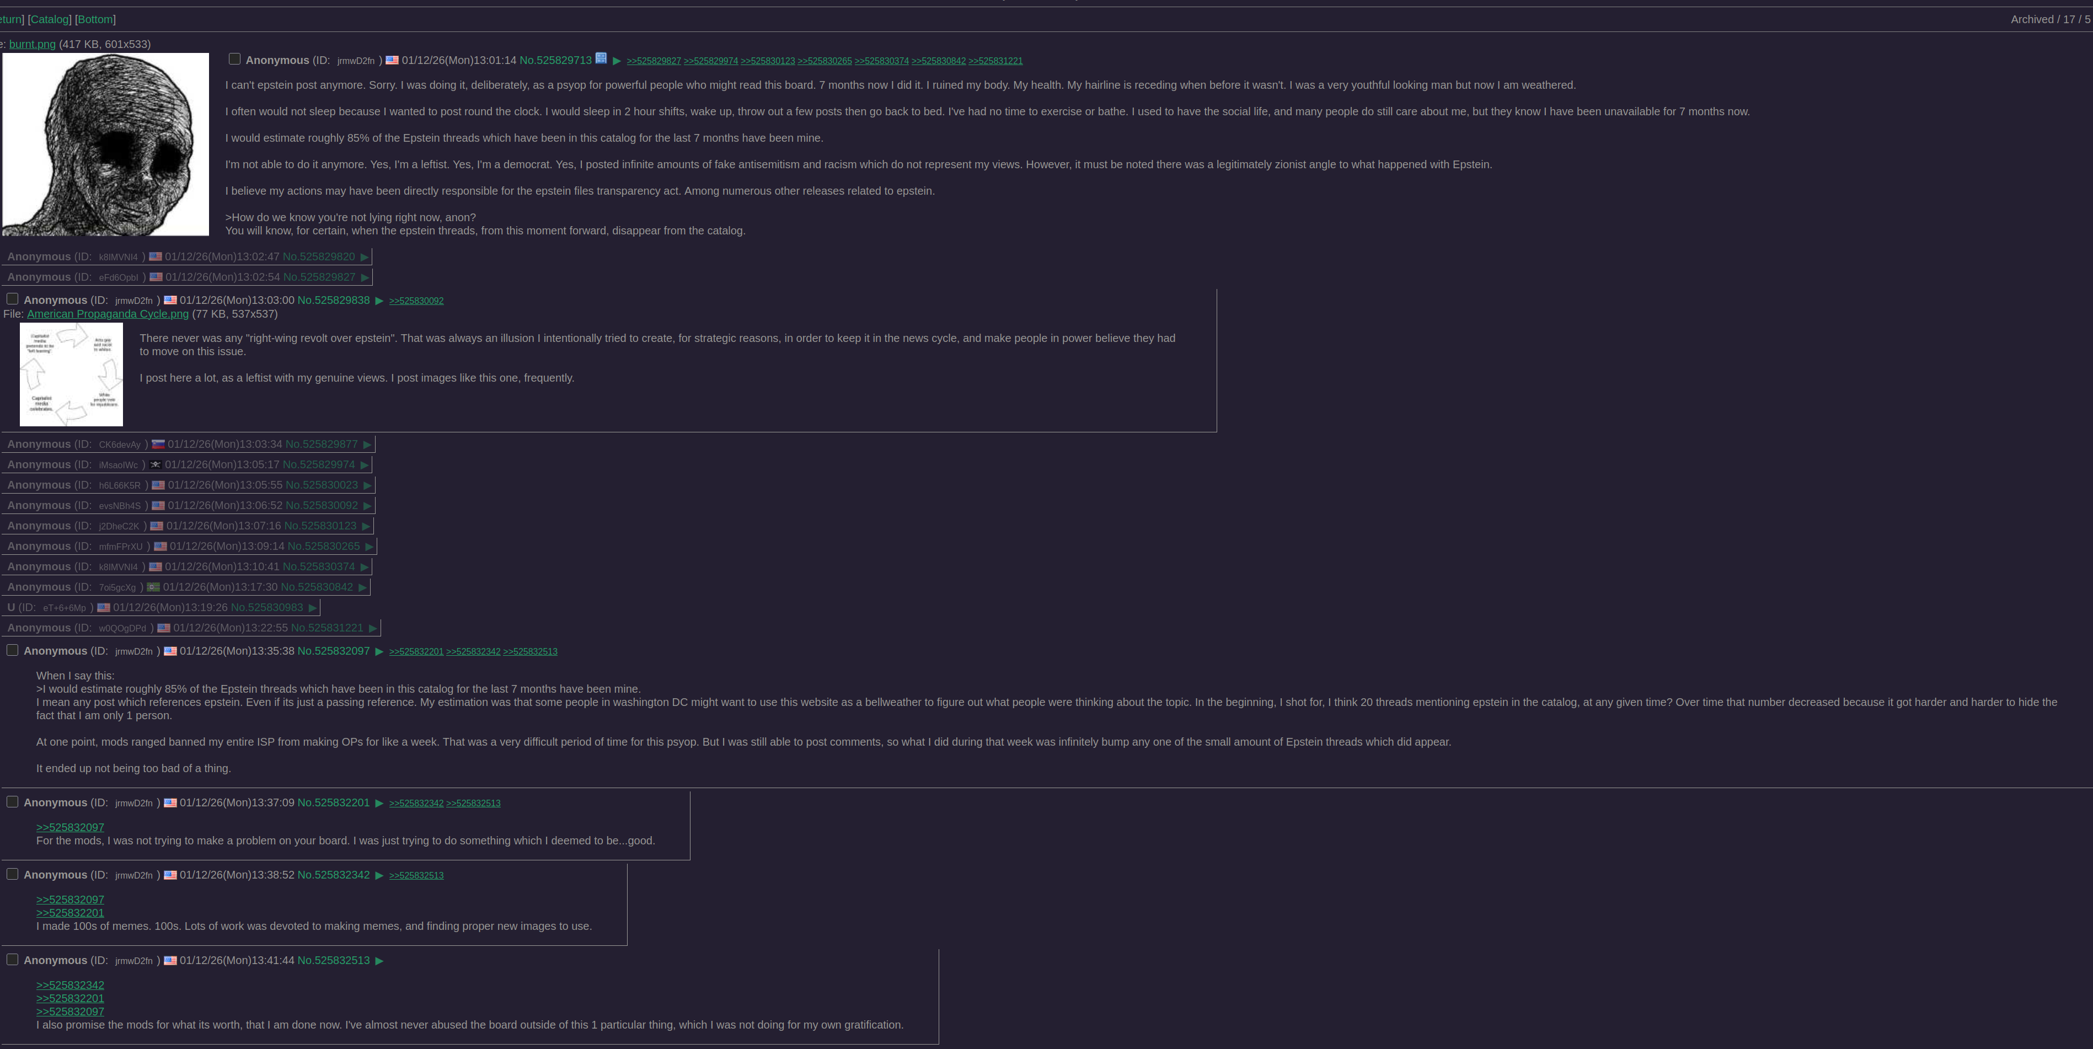
Task: Expand hidden post No.525831221 arrow
Action: pos(372,628)
